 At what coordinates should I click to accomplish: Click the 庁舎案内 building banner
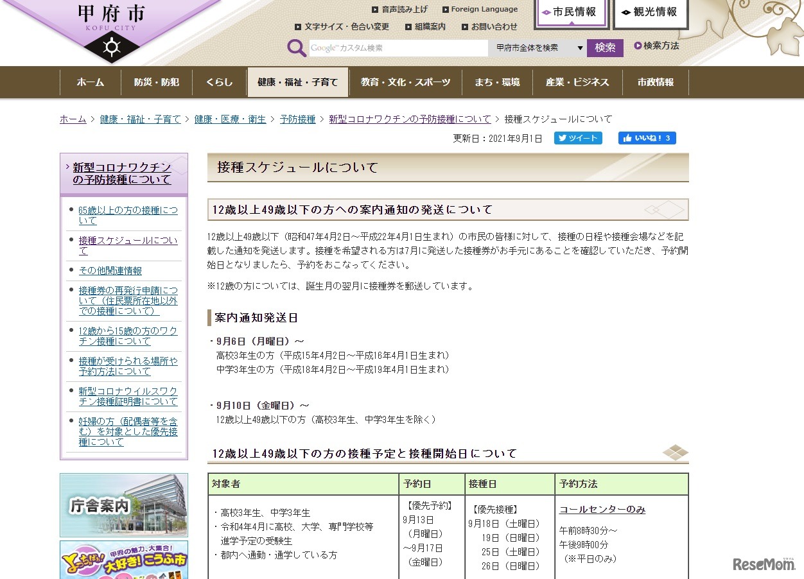(123, 505)
